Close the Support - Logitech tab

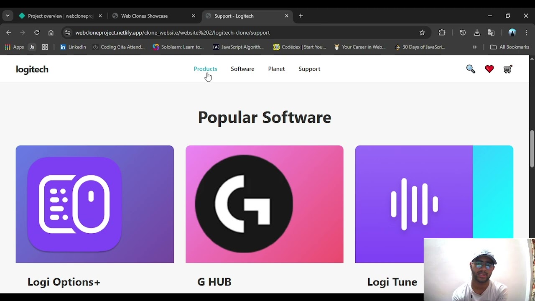pos(287,16)
